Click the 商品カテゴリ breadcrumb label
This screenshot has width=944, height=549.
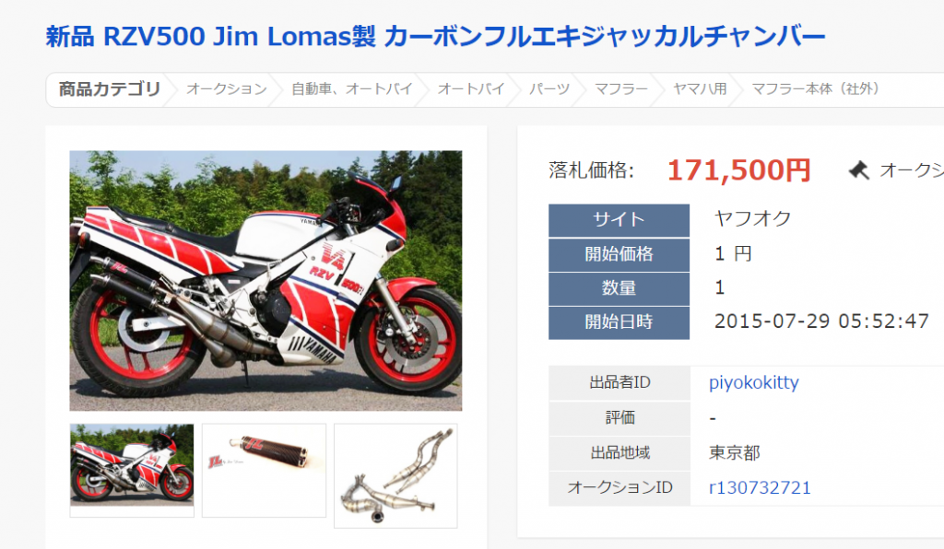(x=110, y=89)
